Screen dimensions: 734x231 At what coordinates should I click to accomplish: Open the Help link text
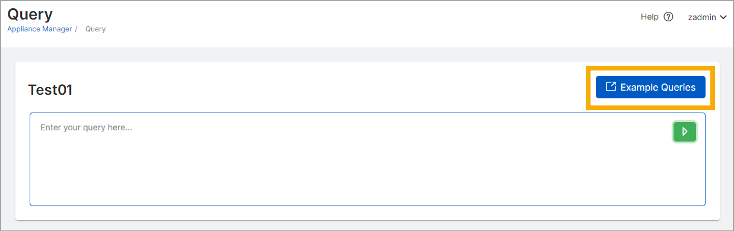pos(649,17)
